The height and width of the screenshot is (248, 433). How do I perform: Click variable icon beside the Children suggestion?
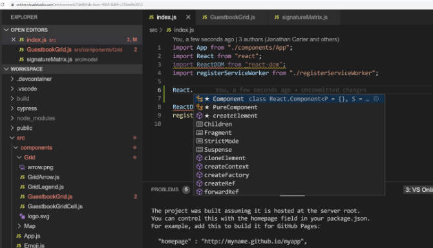(x=200, y=125)
